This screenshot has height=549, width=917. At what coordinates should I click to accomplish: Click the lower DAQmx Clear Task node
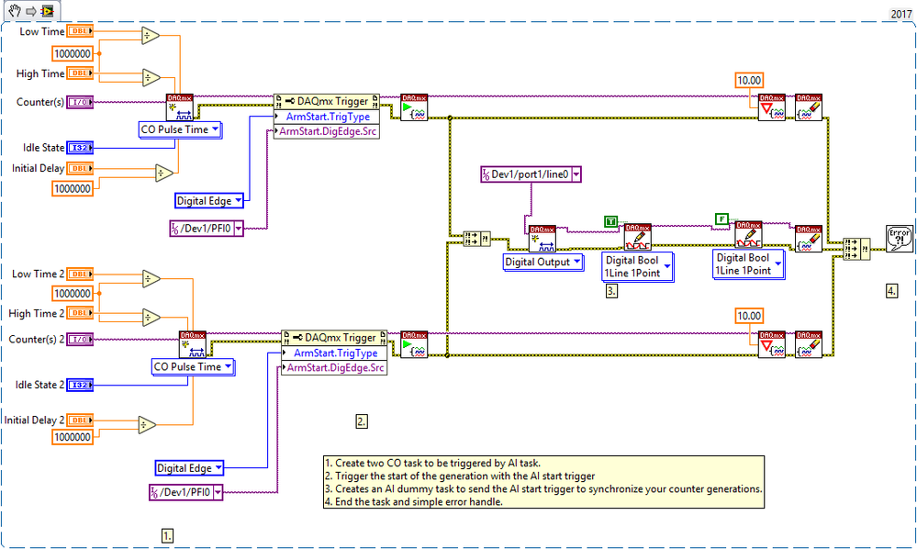809,344
